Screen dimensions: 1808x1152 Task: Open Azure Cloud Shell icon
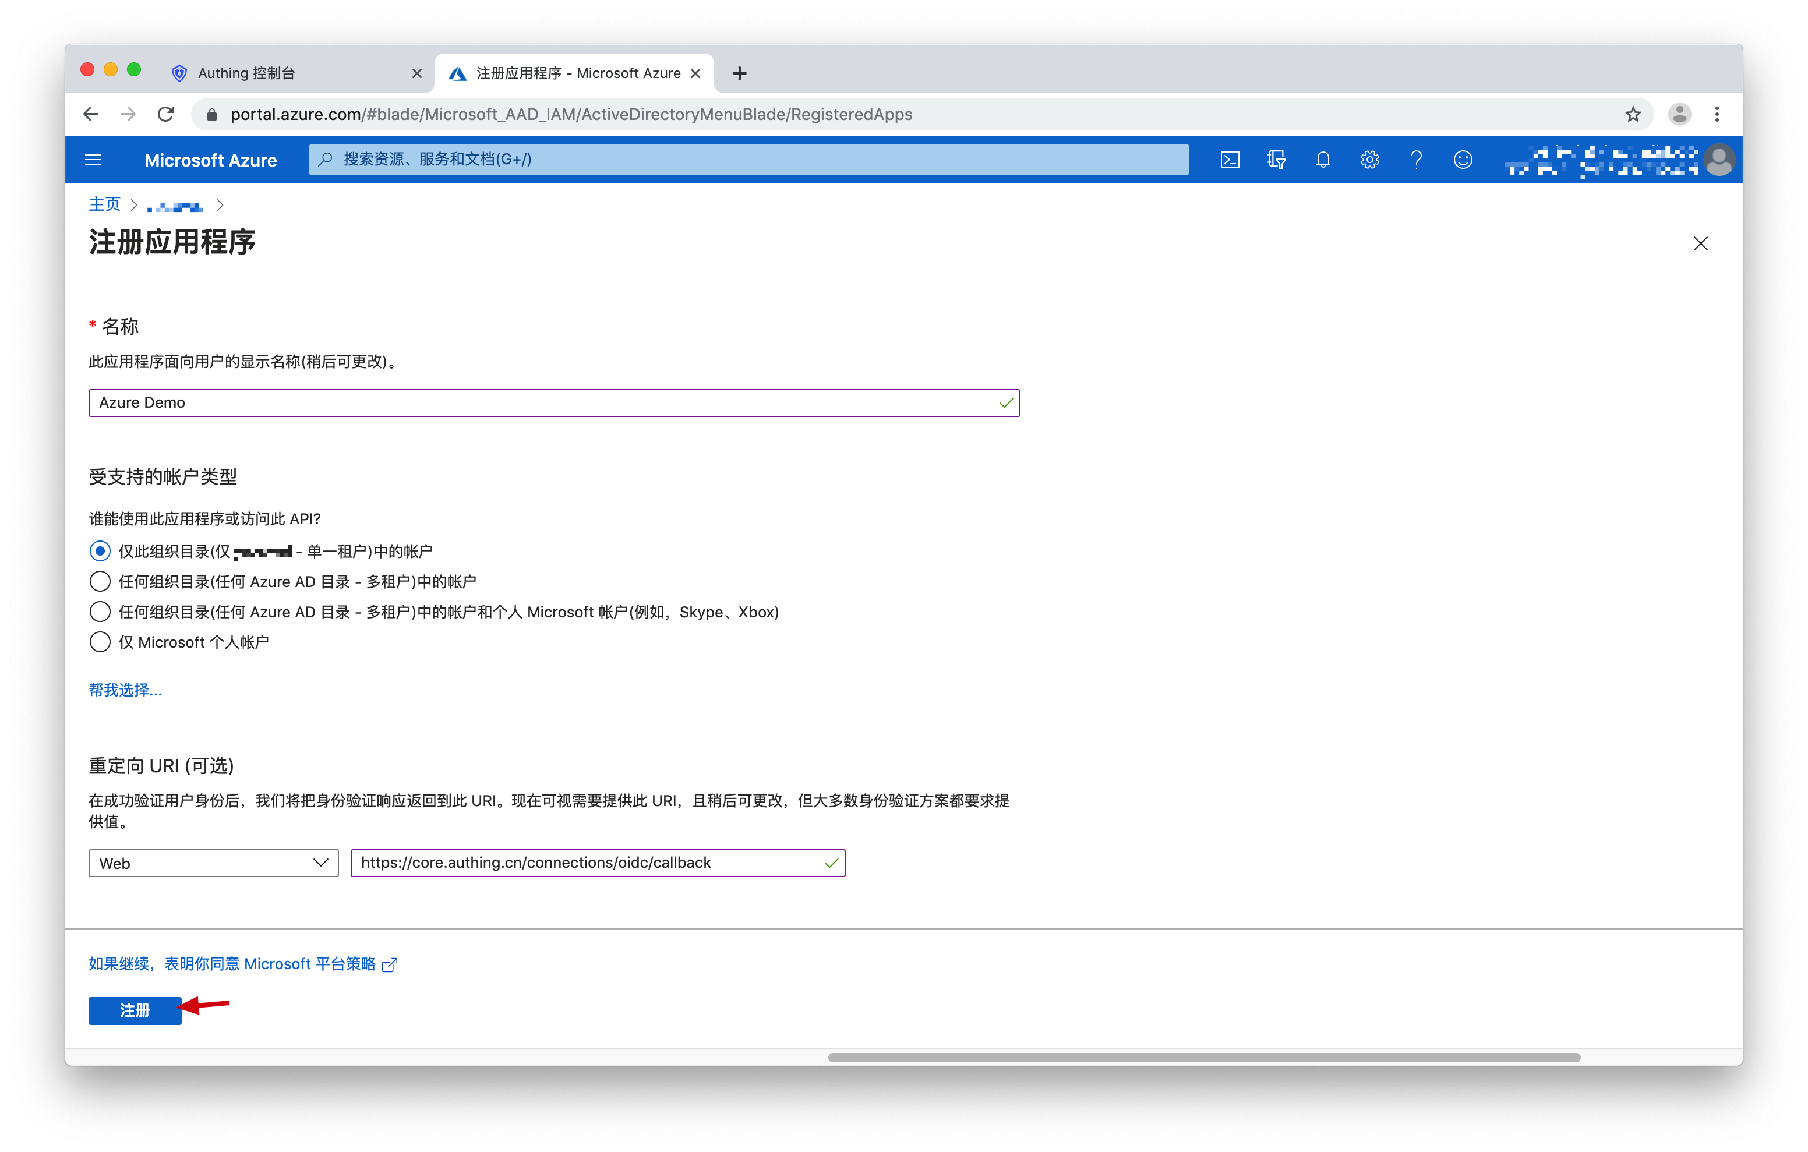1229,159
